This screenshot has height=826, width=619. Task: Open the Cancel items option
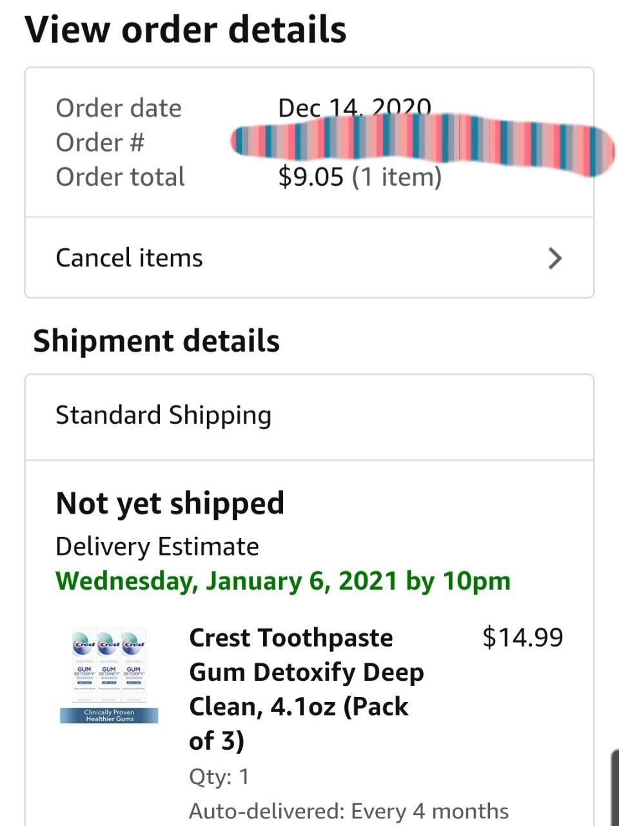click(129, 258)
